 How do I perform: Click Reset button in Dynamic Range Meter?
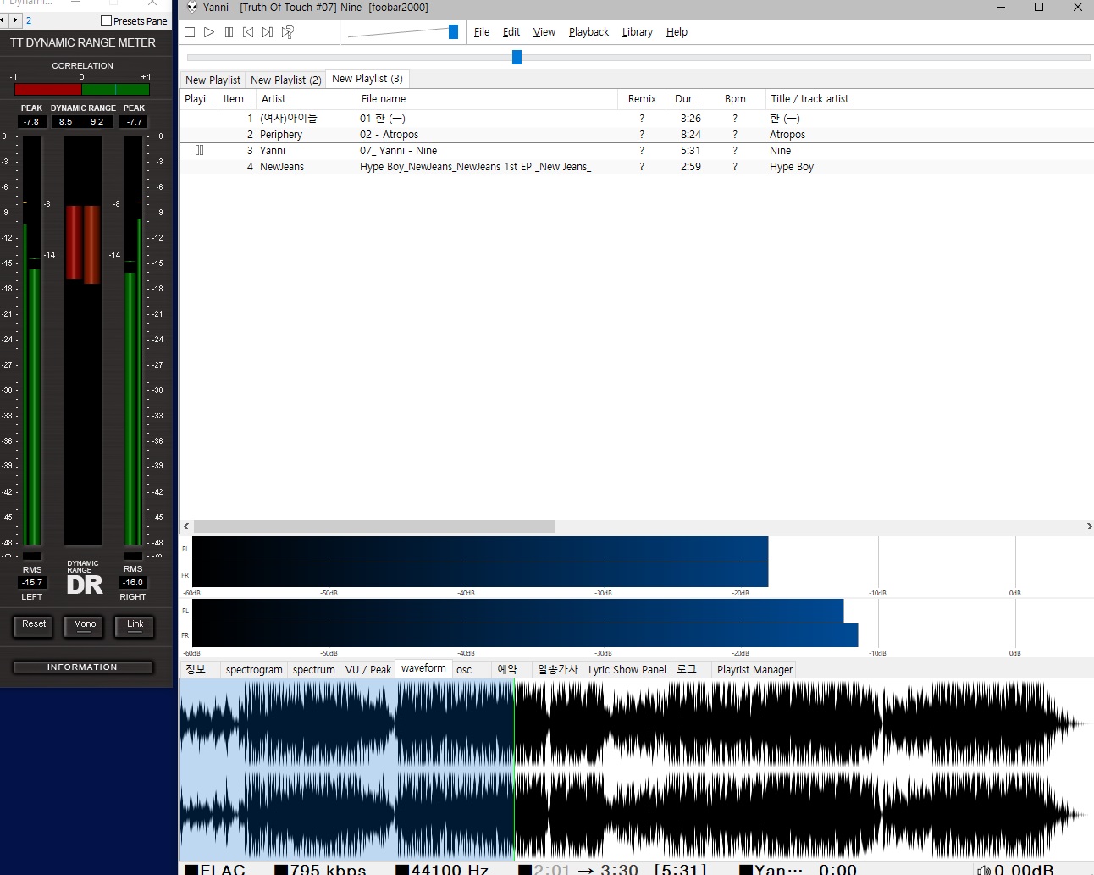34,625
